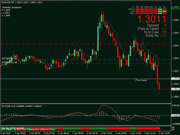Image resolution: width=180 pixels, height=135 pixels.
Task: Click the green MACD H4 signal cell
Action: 160,9
